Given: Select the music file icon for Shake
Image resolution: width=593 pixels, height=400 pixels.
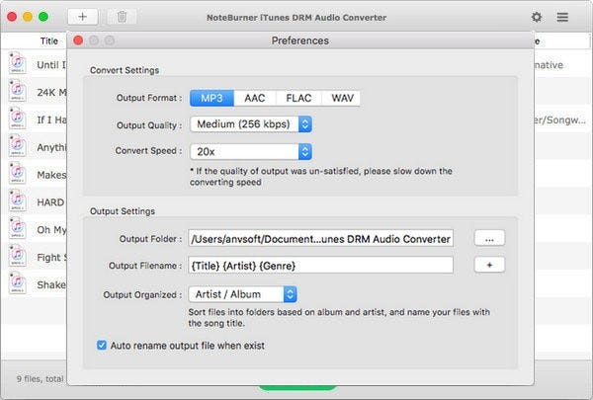Looking at the screenshot, I should [x=18, y=283].
